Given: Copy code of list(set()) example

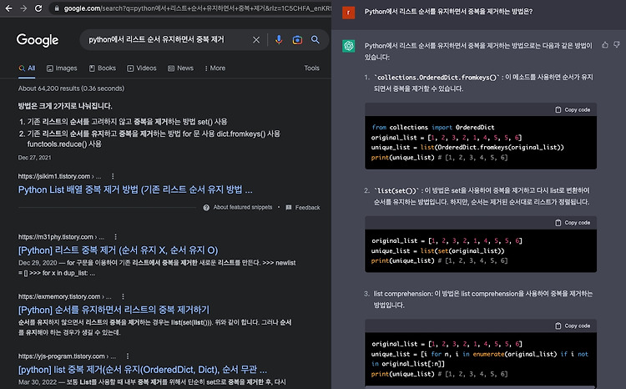Looking at the screenshot, I should (x=573, y=222).
